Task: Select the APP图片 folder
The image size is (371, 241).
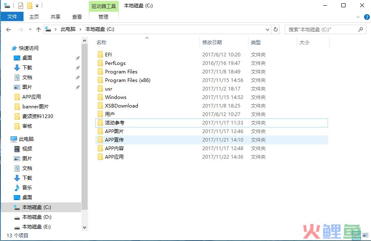Action: pos(114,131)
